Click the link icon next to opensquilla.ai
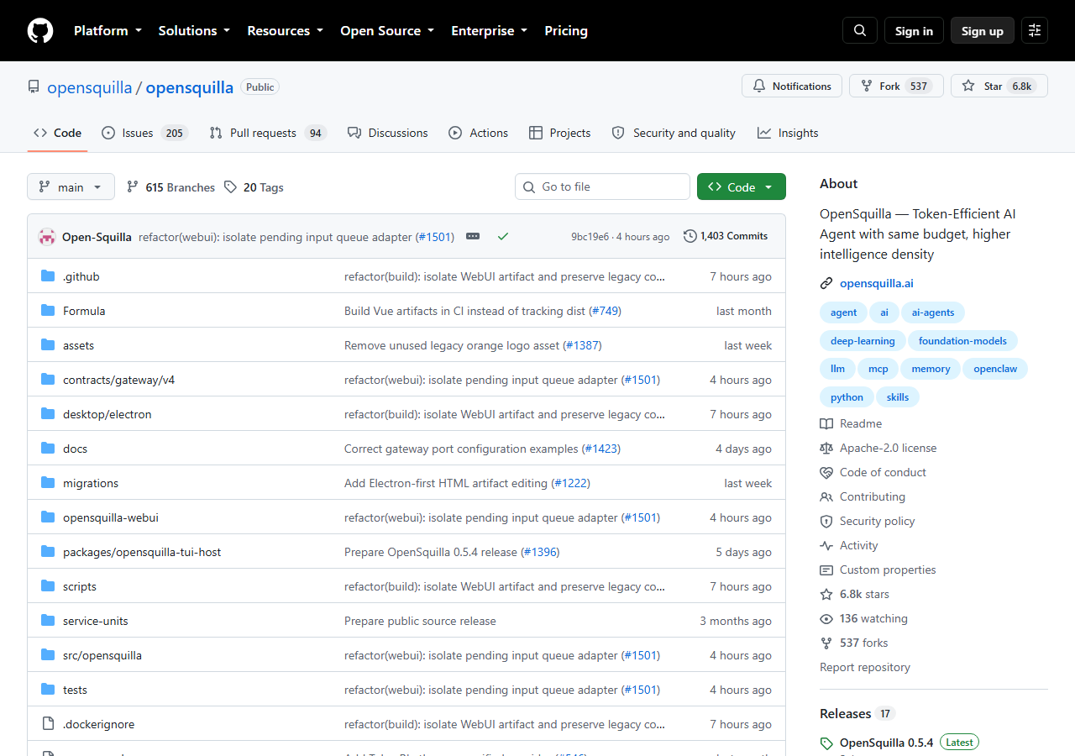 (x=826, y=283)
